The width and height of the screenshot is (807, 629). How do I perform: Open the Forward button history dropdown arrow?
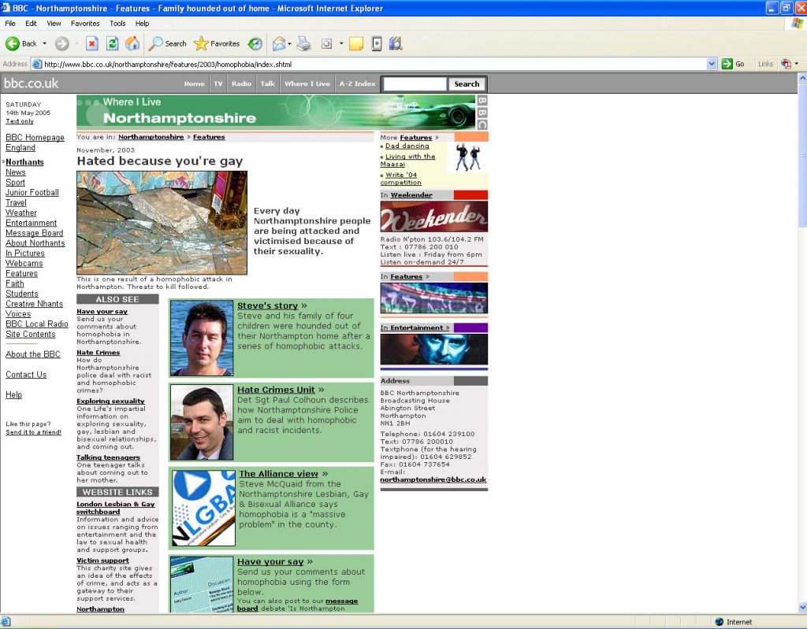pos(76,44)
